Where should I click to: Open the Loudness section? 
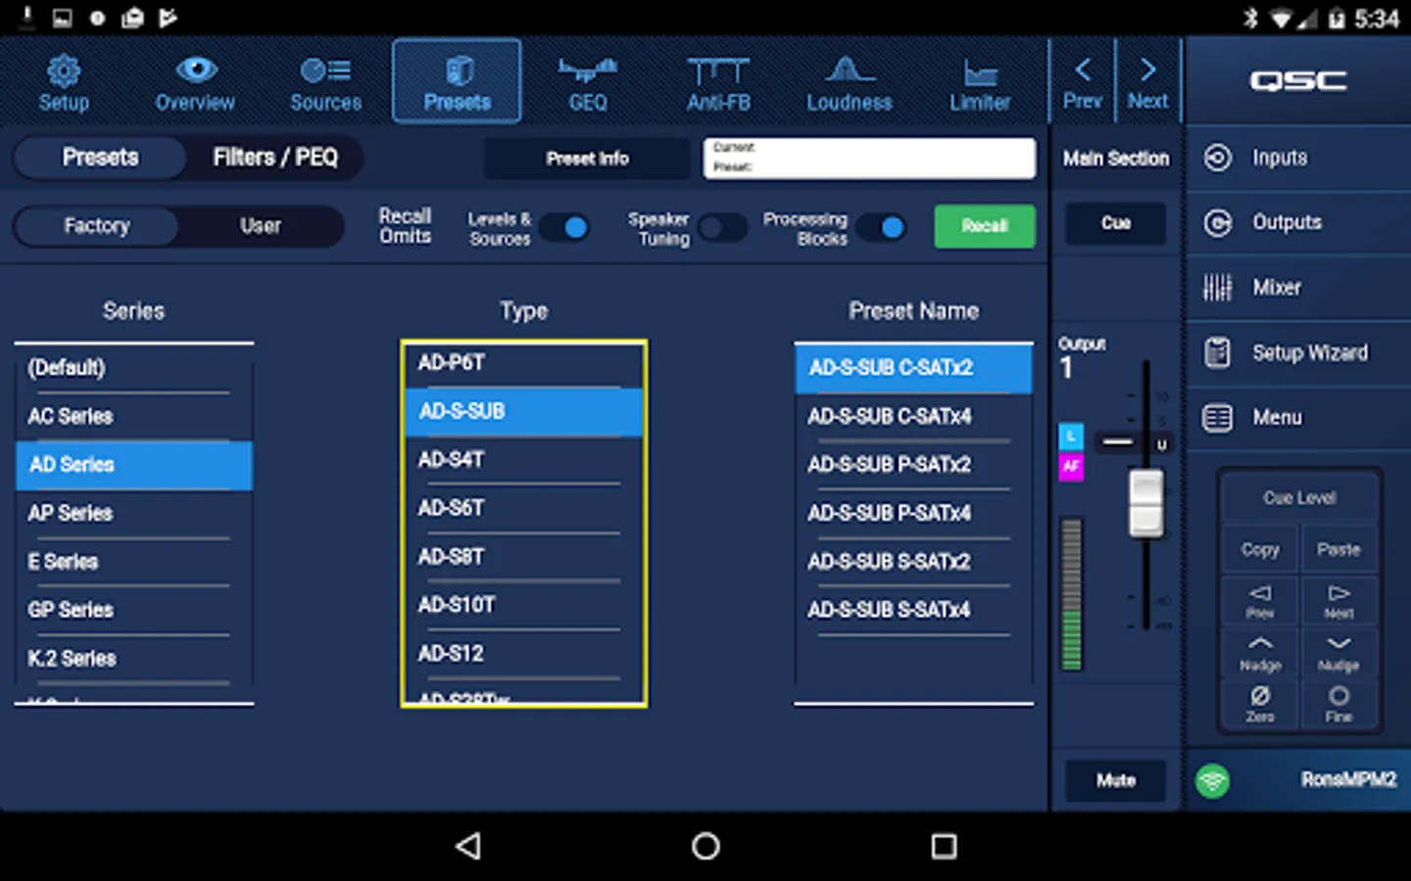pos(849,82)
